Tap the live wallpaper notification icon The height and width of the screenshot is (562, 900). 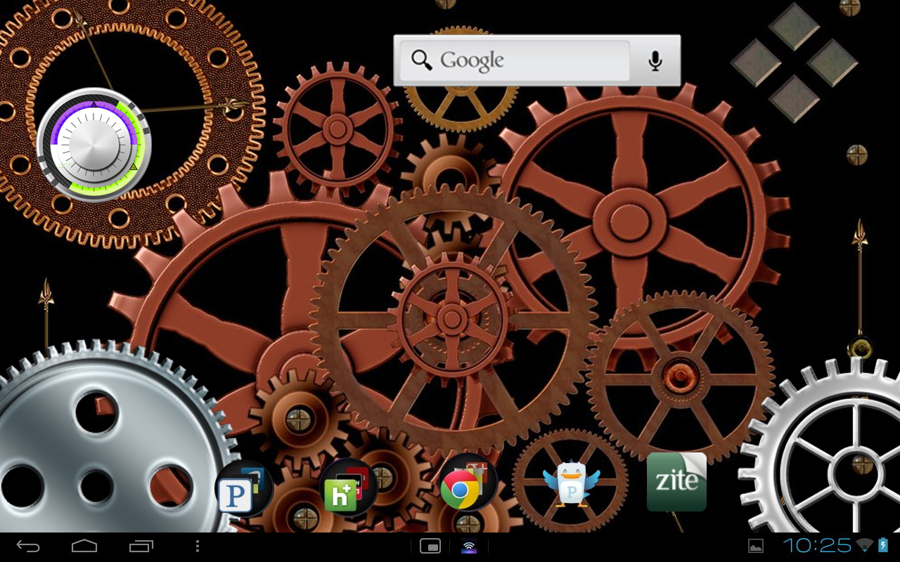point(470,546)
